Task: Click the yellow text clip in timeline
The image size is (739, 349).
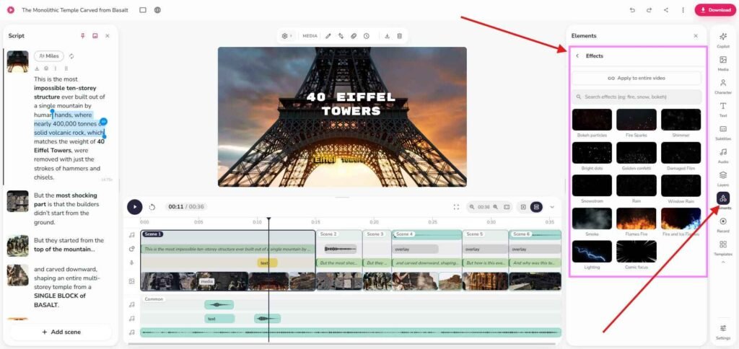Action: point(267,262)
